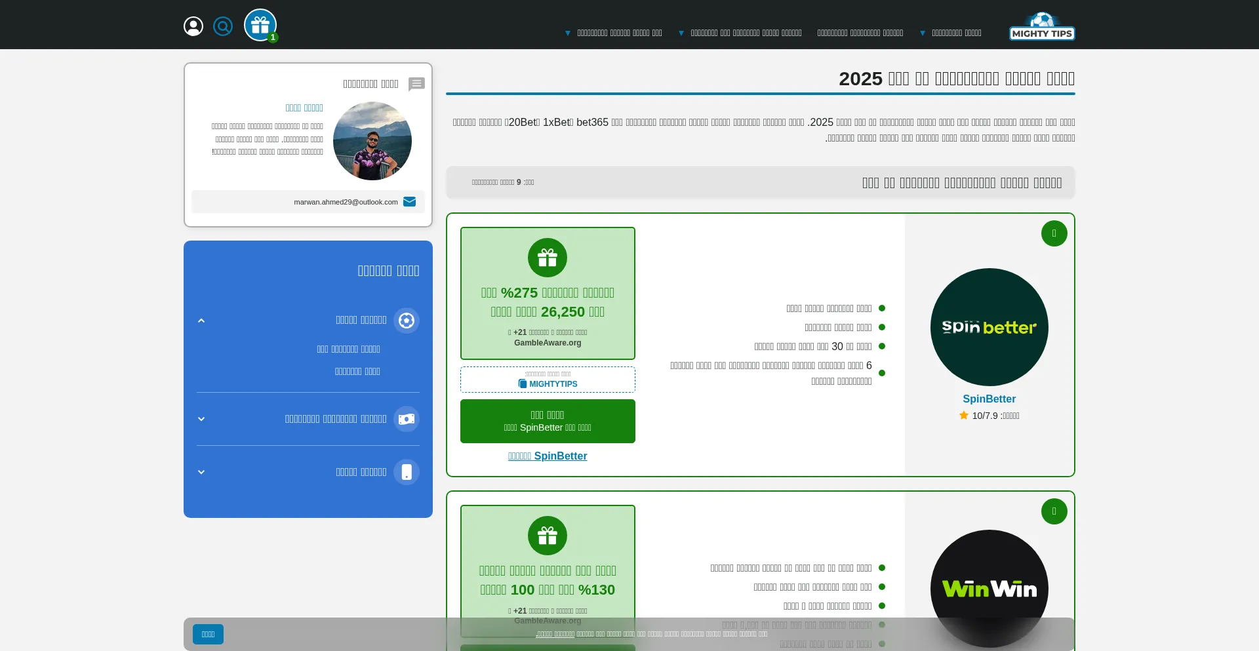Click the cash money icon in blue sidebar
The width and height of the screenshot is (1259, 651).
[x=407, y=419]
